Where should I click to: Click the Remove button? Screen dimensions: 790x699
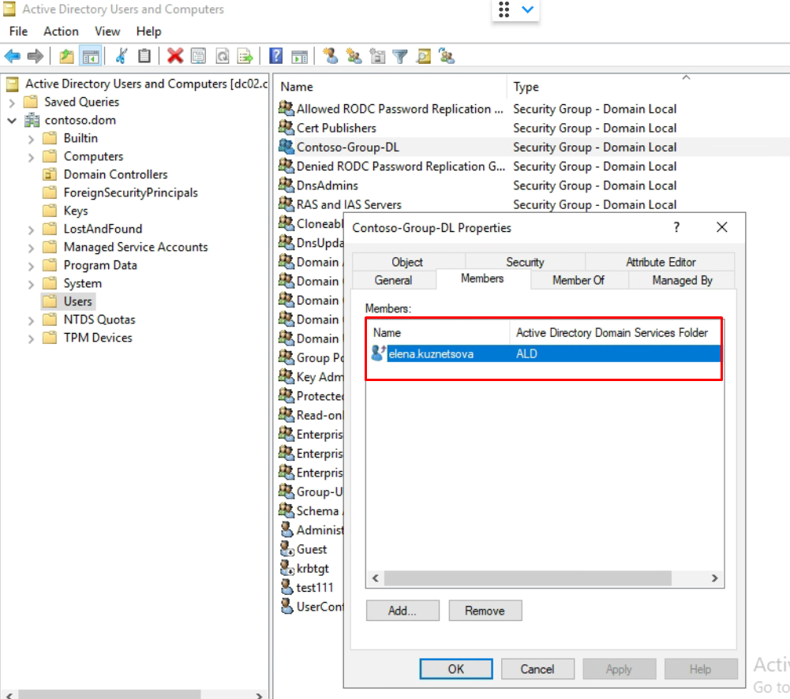click(485, 611)
